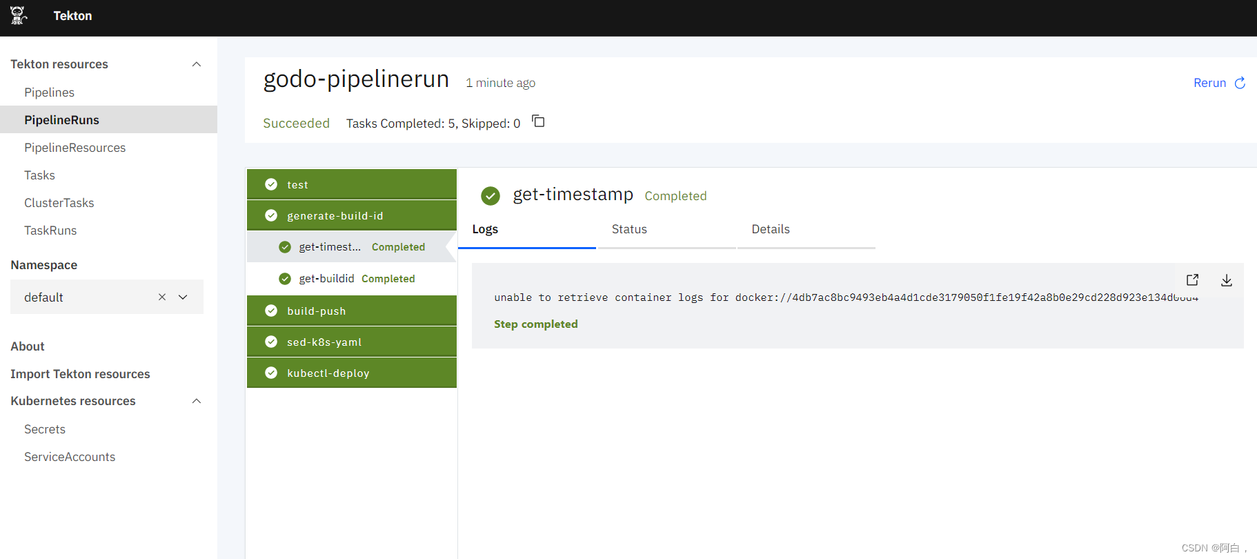Click the Tekton cat logo icon

(x=18, y=15)
